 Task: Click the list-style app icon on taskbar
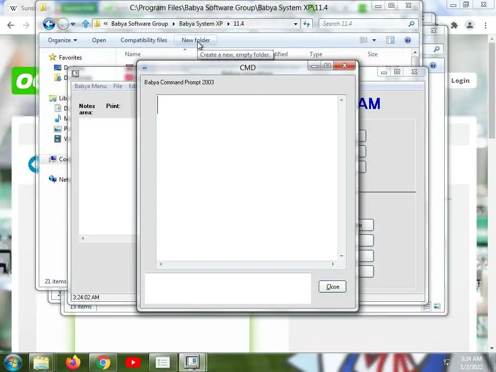point(163,362)
